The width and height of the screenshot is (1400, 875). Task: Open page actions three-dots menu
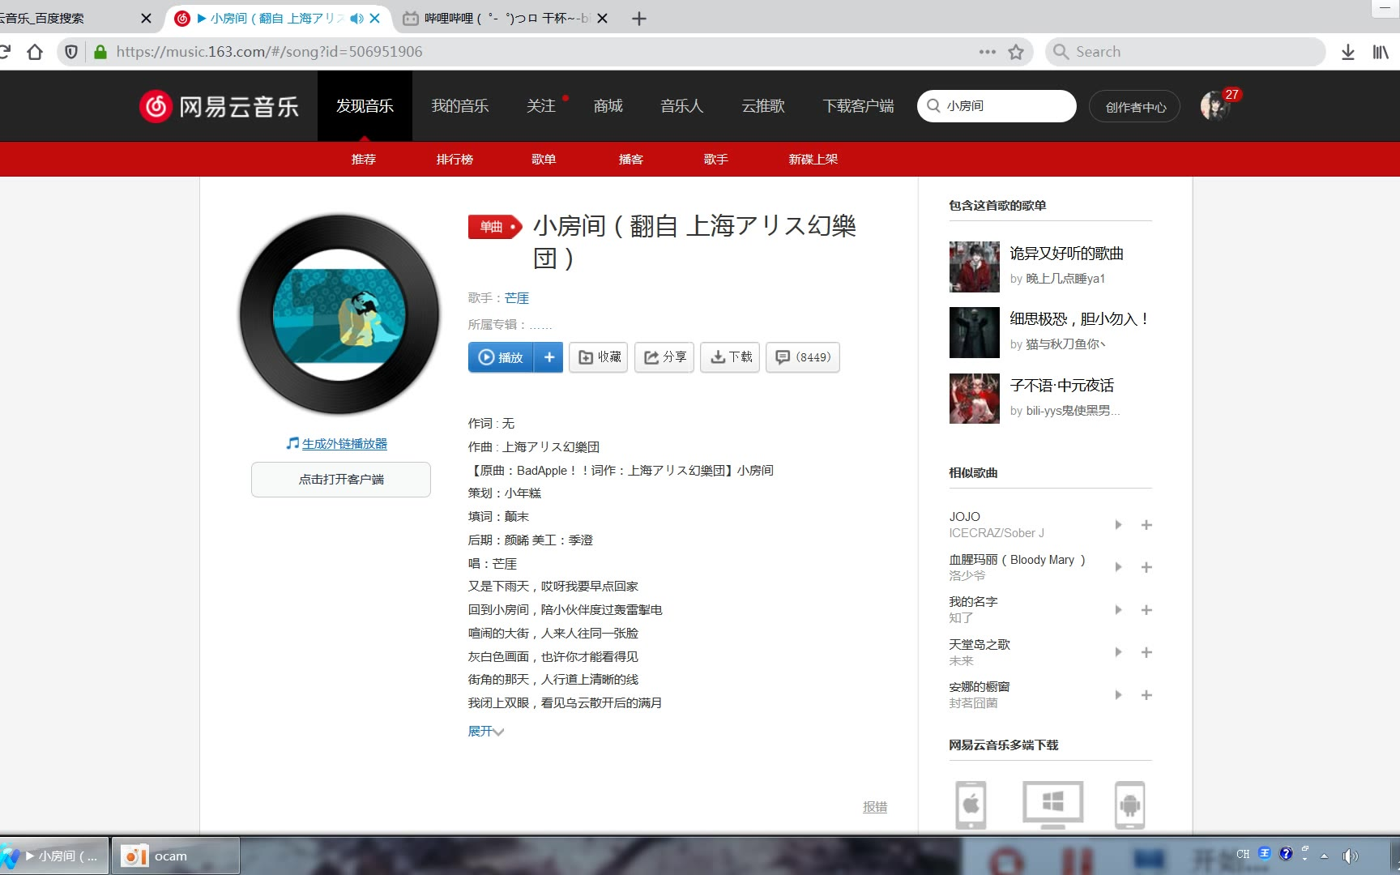click(987, 52)
